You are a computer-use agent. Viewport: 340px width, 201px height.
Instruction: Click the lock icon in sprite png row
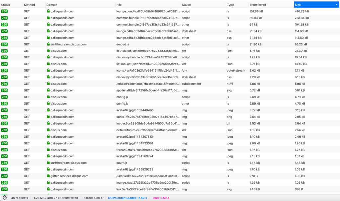pos(48,117)
